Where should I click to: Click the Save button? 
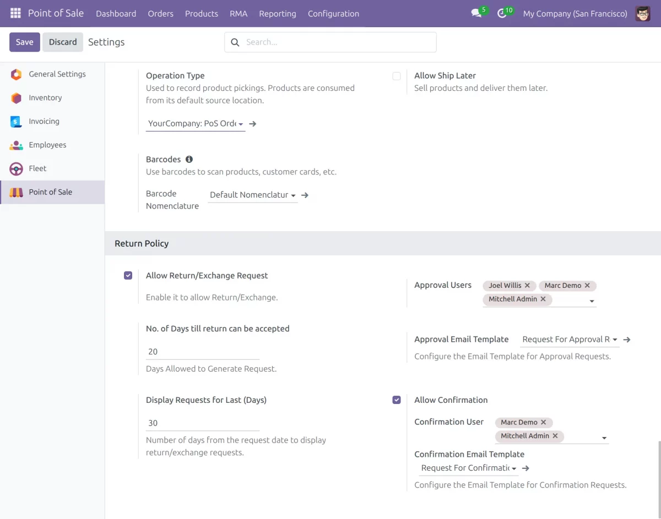[x=24, y=42]
